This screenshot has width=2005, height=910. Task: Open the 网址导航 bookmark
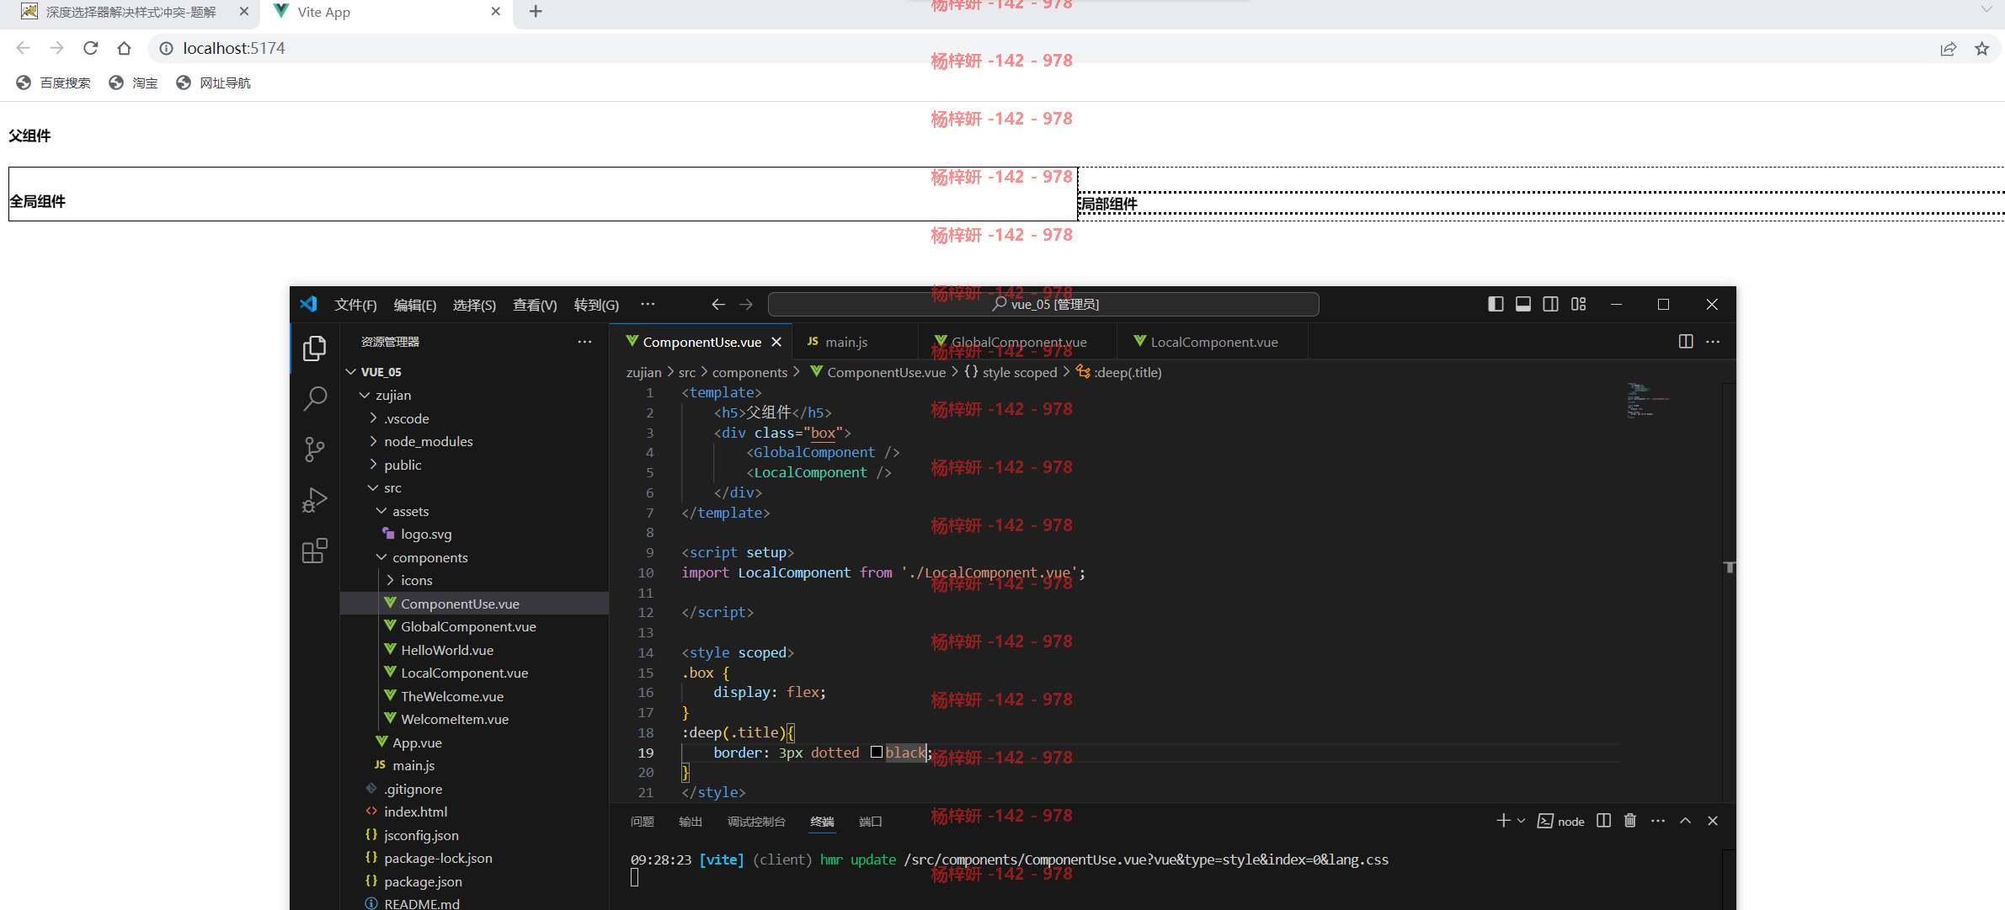[x=213, y=82]
